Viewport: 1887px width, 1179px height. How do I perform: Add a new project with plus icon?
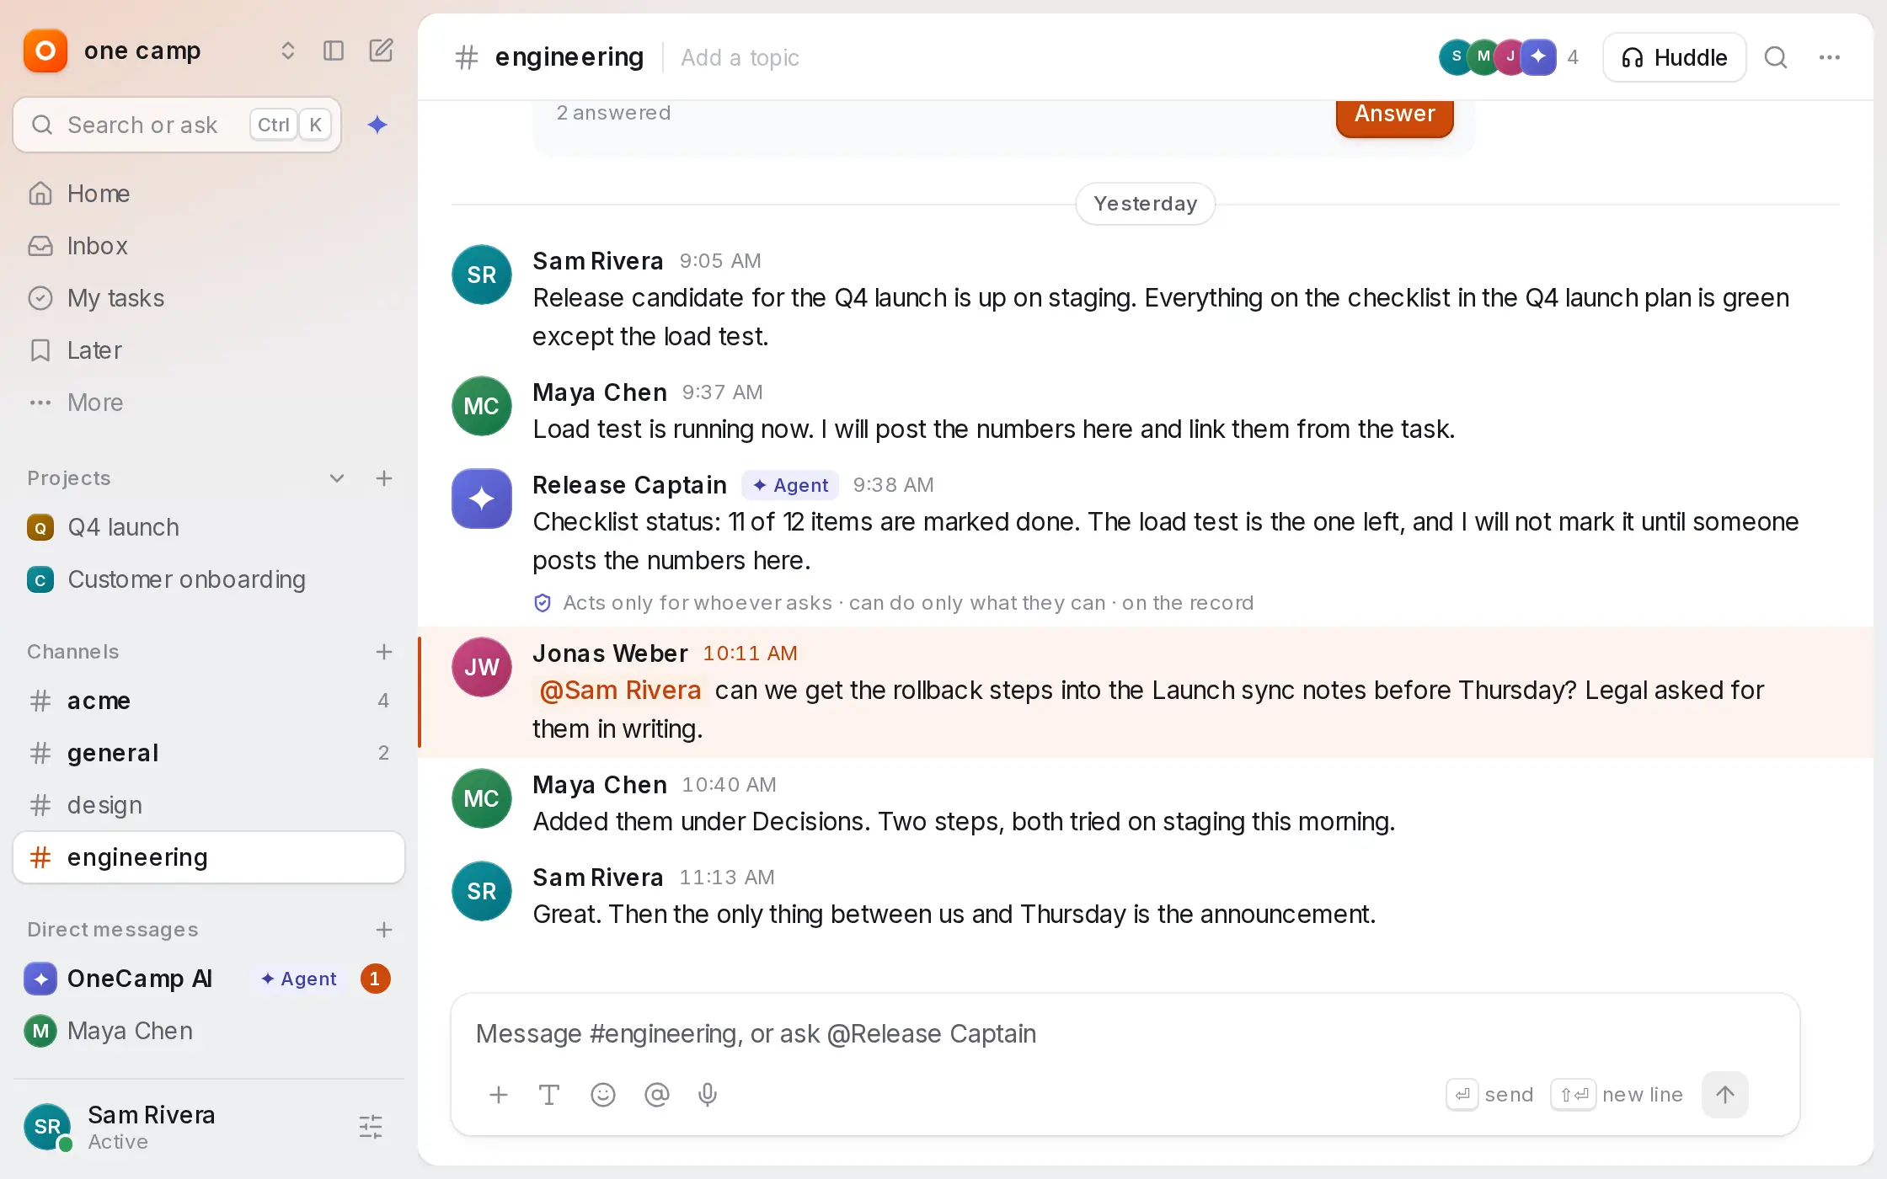pyautogui.click(x=384, y=478)
